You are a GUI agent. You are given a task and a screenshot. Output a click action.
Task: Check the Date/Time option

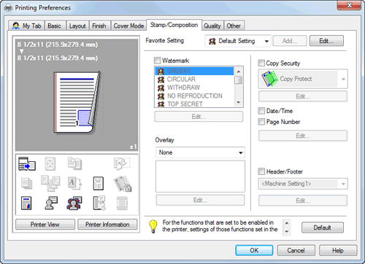click(261, 111)
